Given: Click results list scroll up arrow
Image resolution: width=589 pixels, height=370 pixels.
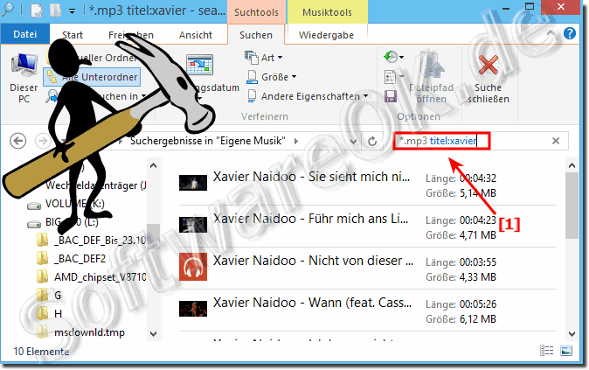Looking at the screenshot, I should [572, 165].
